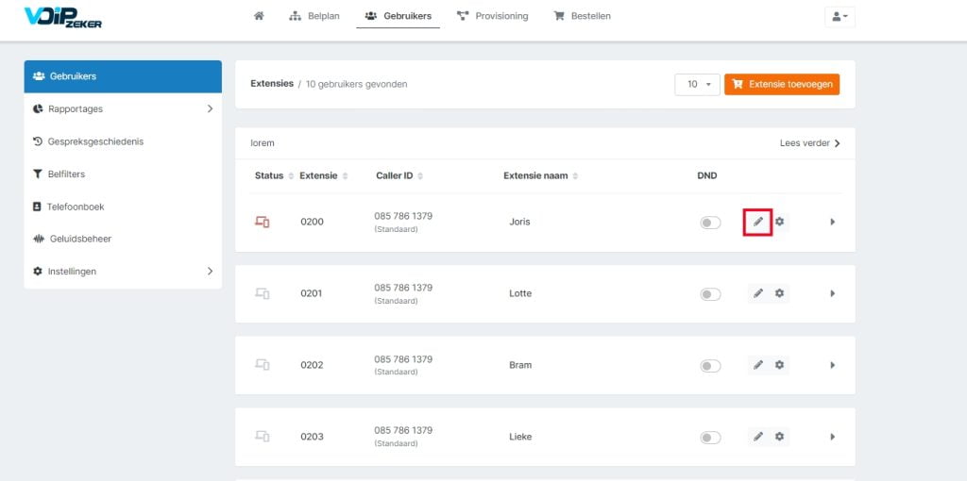This screenshot has height=481, width=967.
Task: Open settings gear for Joris
Action: click(779, 222)
